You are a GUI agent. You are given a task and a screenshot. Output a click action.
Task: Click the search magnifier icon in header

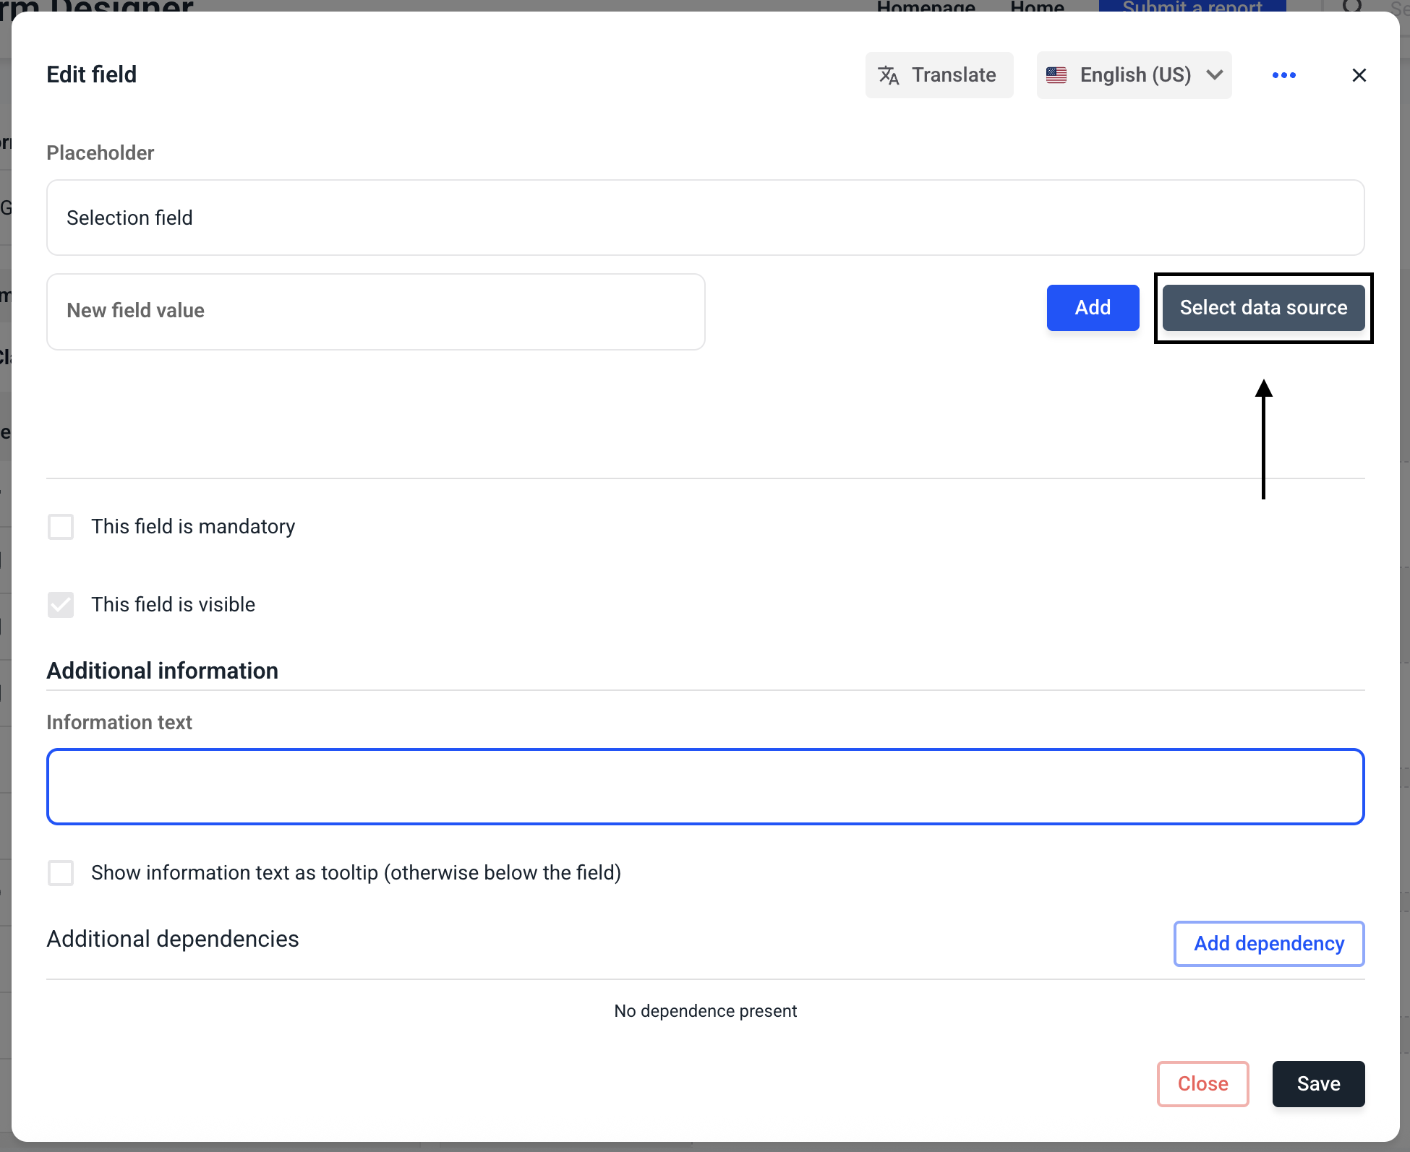[x=1351, y=7]
